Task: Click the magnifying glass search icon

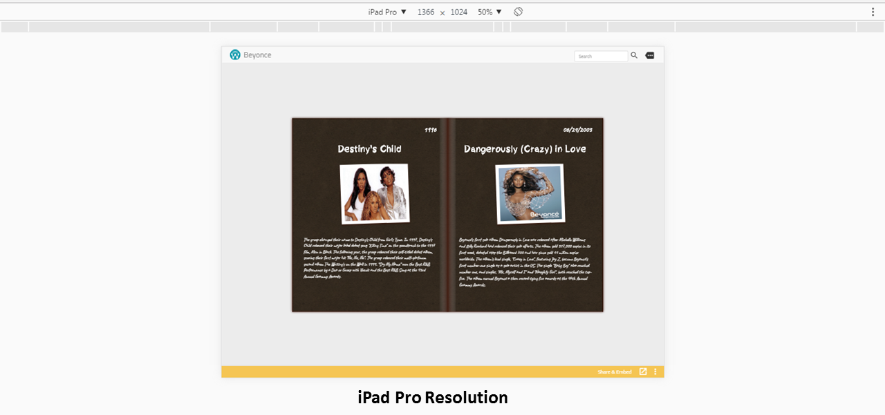Action: click(x=634, y=55)
